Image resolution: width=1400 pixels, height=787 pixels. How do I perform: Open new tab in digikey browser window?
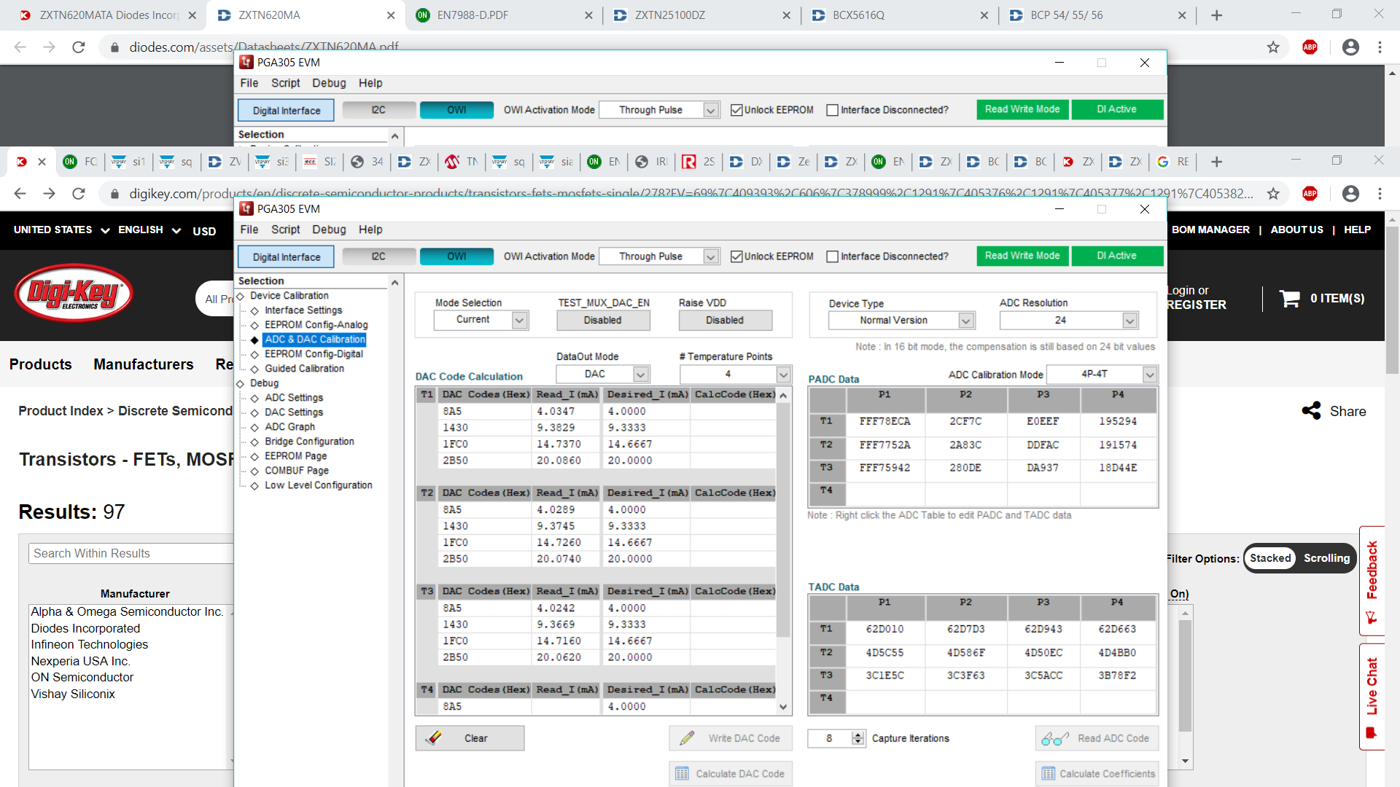coord(1216,162)
